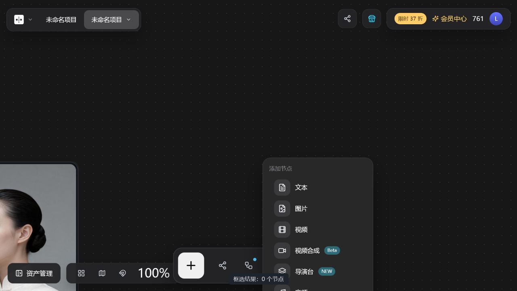Open the store icon in the top bar

coord(372,19)
